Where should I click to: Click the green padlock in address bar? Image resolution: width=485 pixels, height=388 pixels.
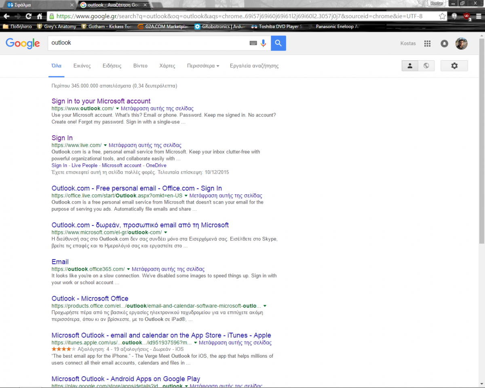[51, 16]
